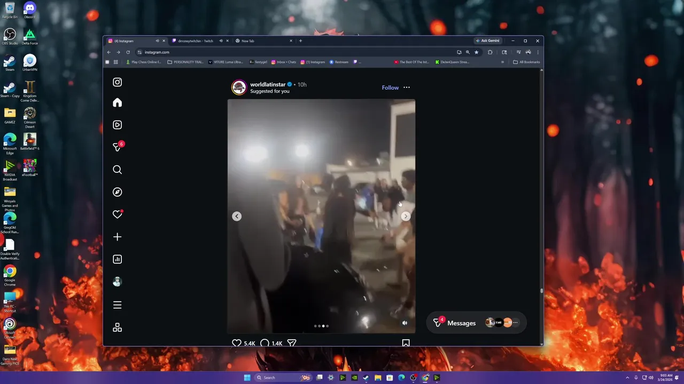Expand hidden bookmarks chevron

[502, 62]
